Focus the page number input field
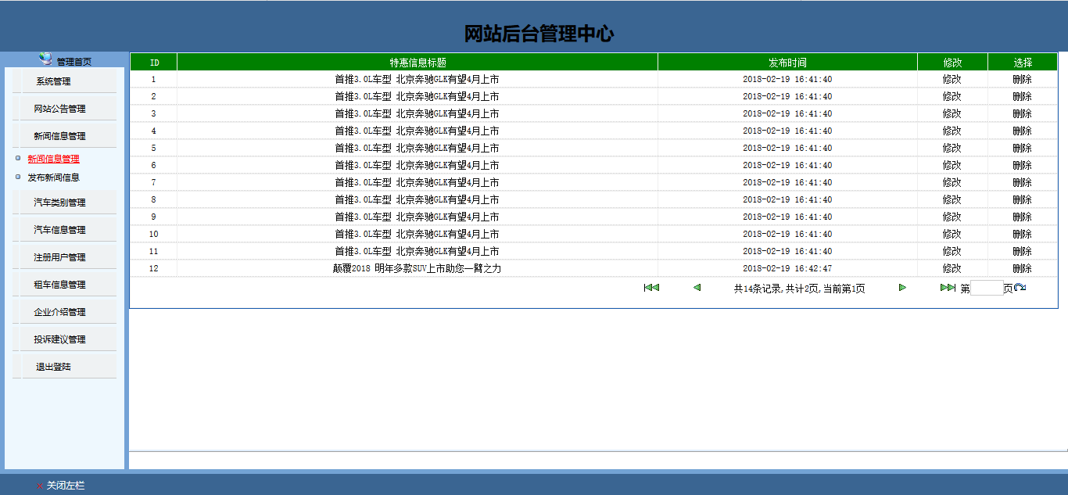Viewport: 1068px width, 495px height. 987,288
